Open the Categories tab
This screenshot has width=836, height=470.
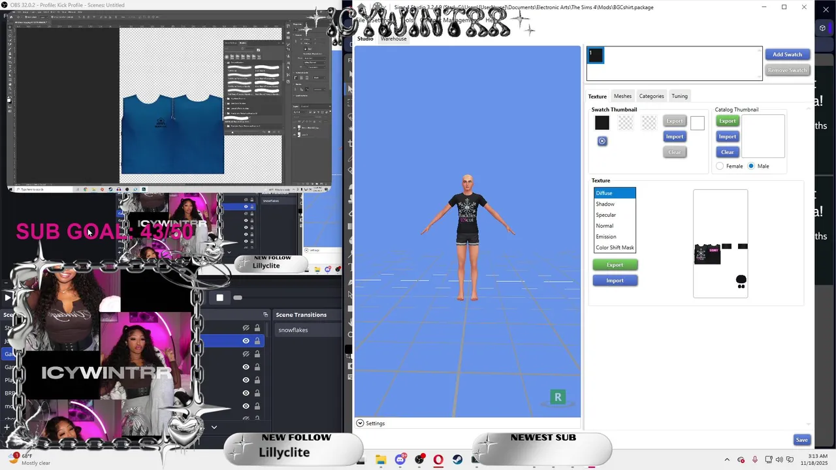pyautogui.click(x=651, y=96)
